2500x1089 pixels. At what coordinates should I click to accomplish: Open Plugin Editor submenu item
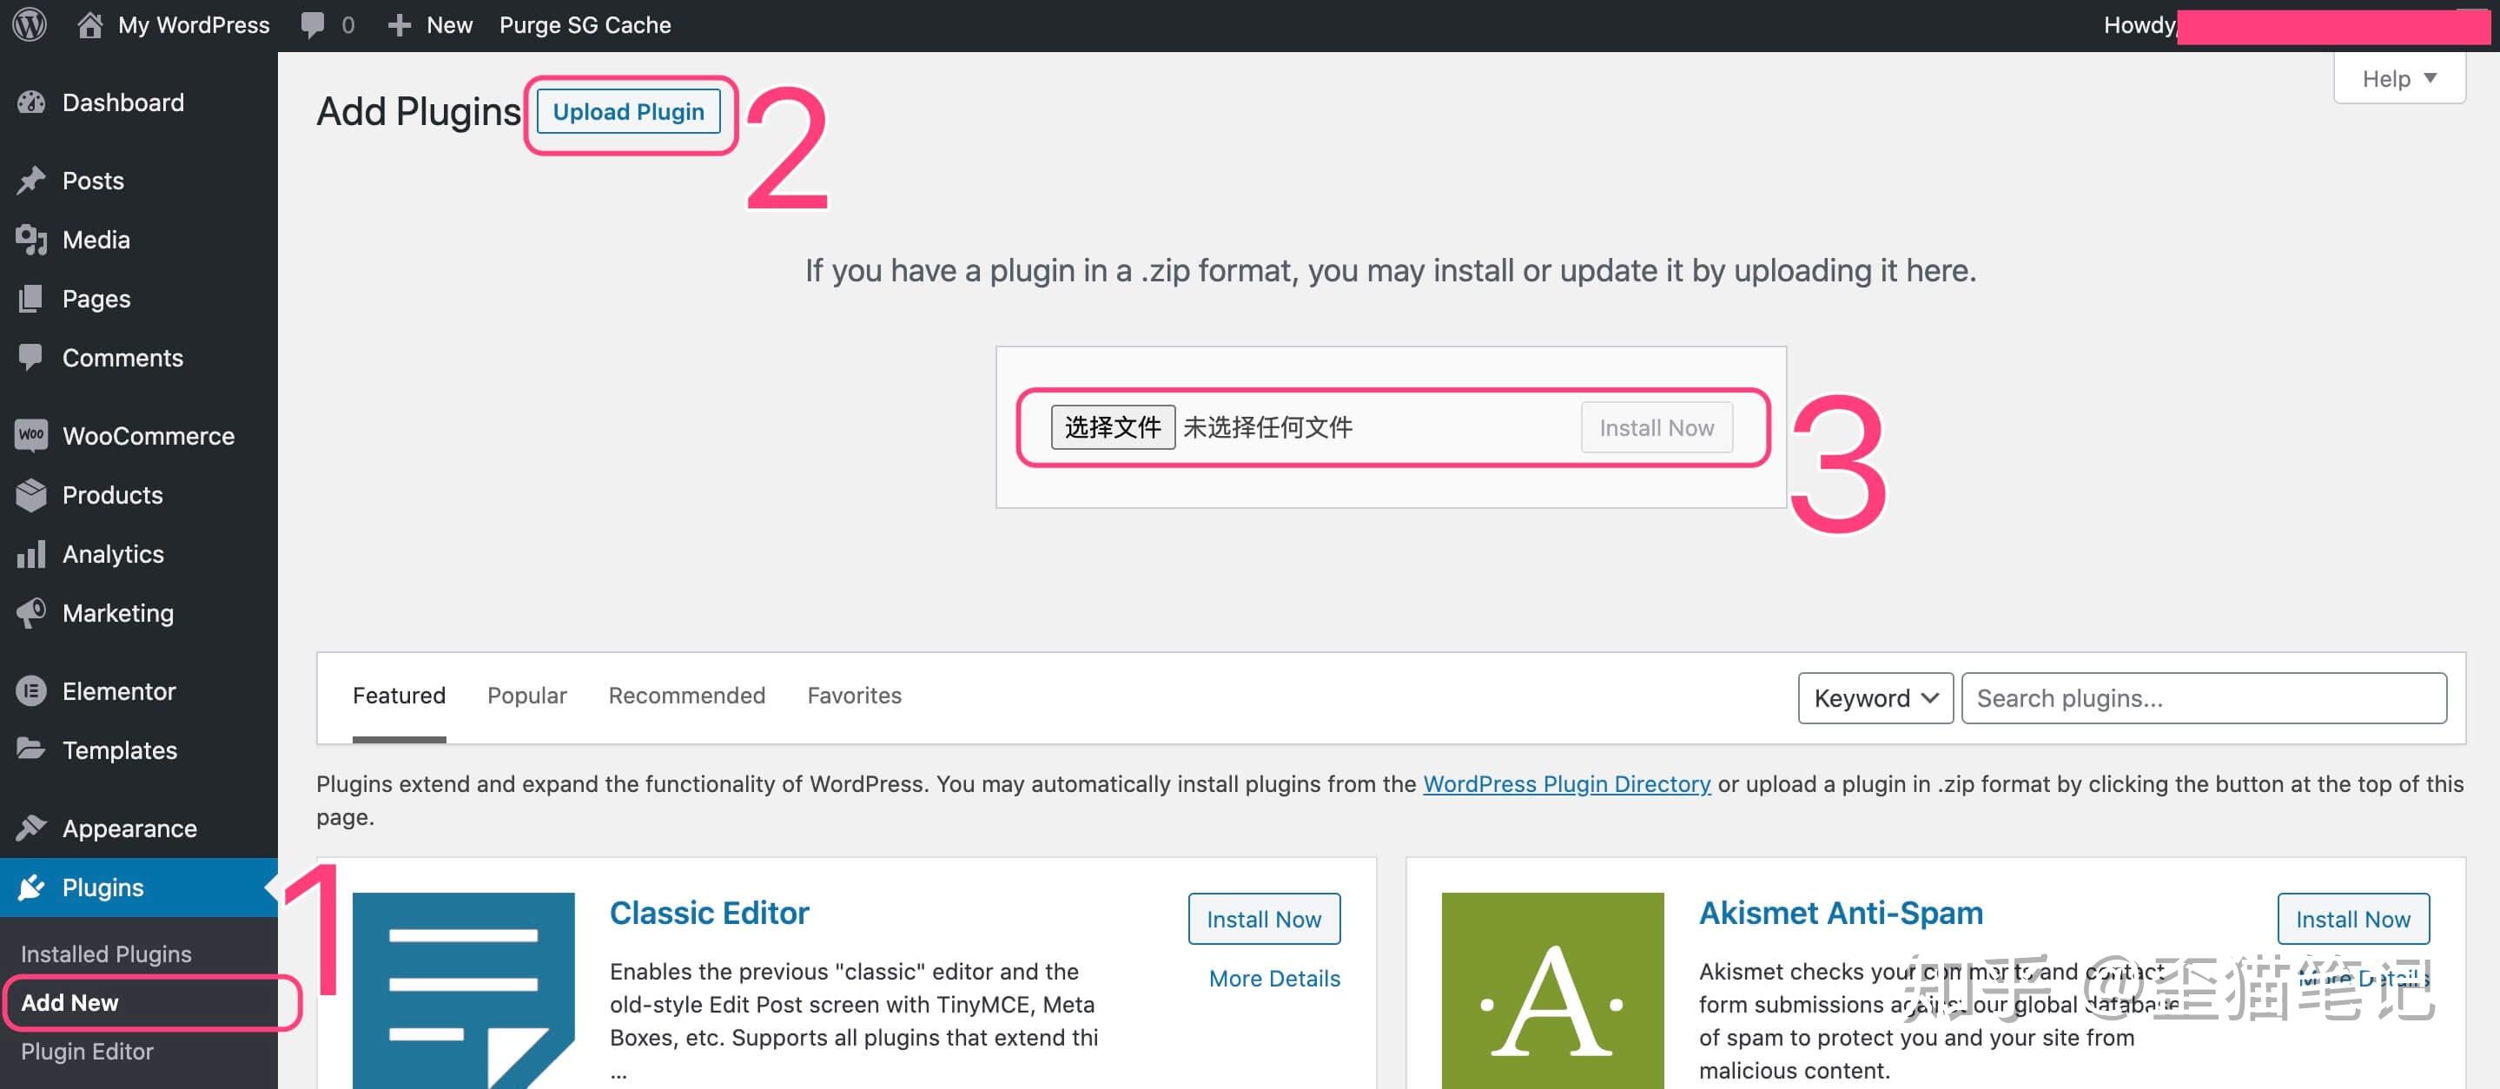coord(88,1051)
